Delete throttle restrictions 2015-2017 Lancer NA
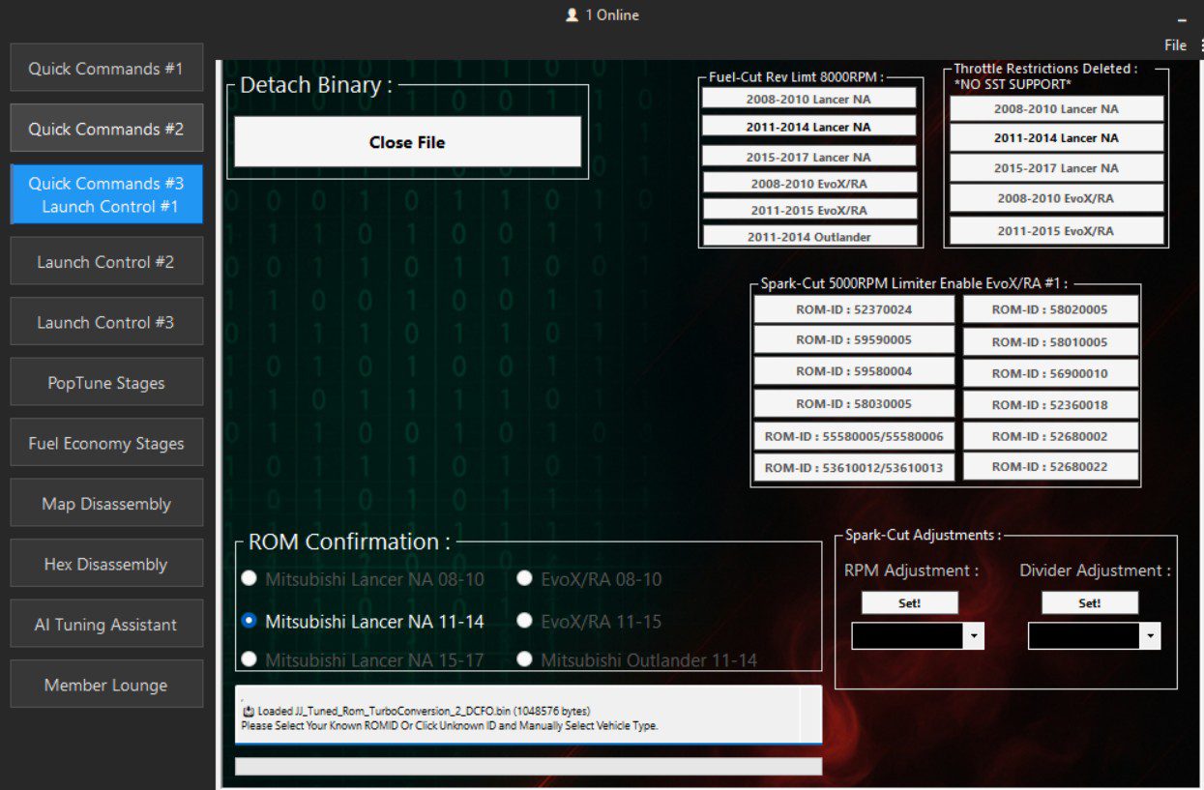 [1056, 167]
